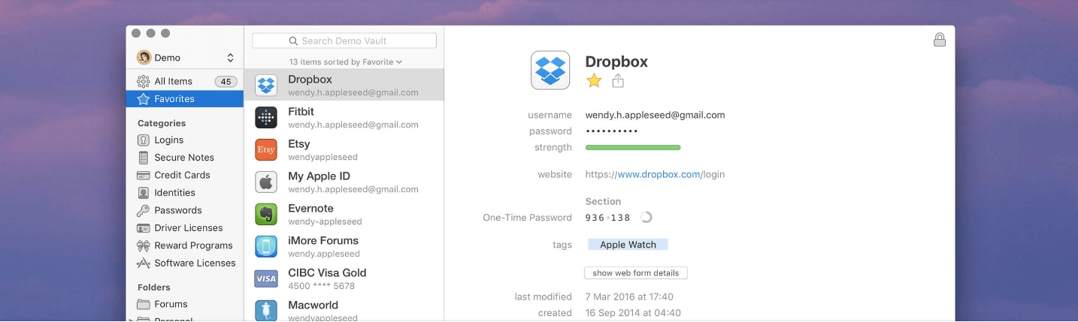Click the 'wendy-appleseed' text under Evernote

(x=325, y=222)
